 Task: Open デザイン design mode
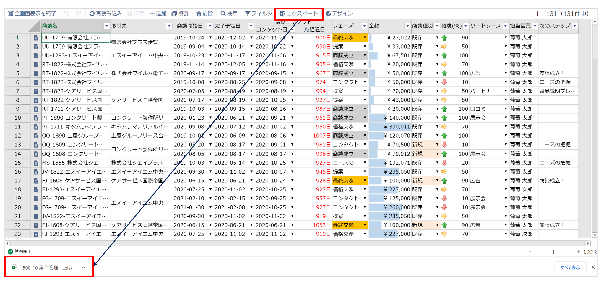coord(339,14)
